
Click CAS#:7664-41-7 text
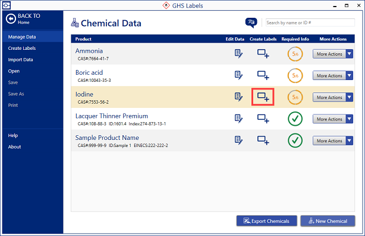[93, 59]
